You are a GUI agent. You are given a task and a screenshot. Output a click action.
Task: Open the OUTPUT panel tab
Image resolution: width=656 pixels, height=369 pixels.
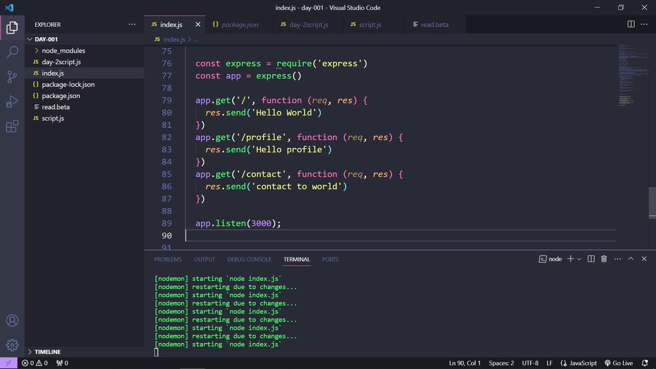click(204, 259)
